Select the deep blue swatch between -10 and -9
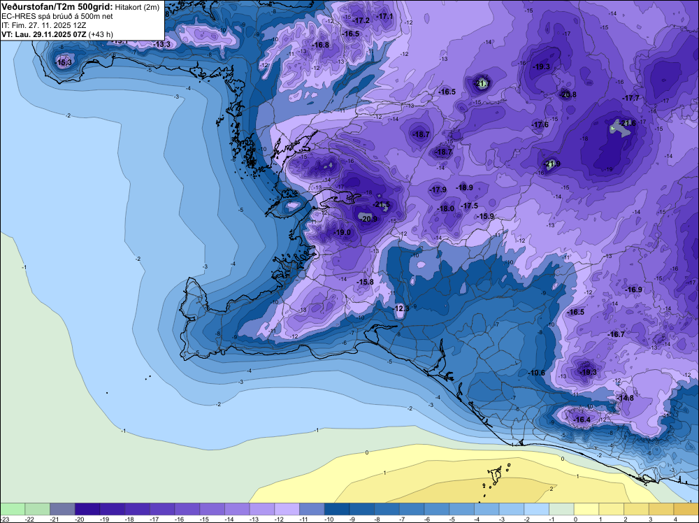699x523 pixels. [337, 509]
